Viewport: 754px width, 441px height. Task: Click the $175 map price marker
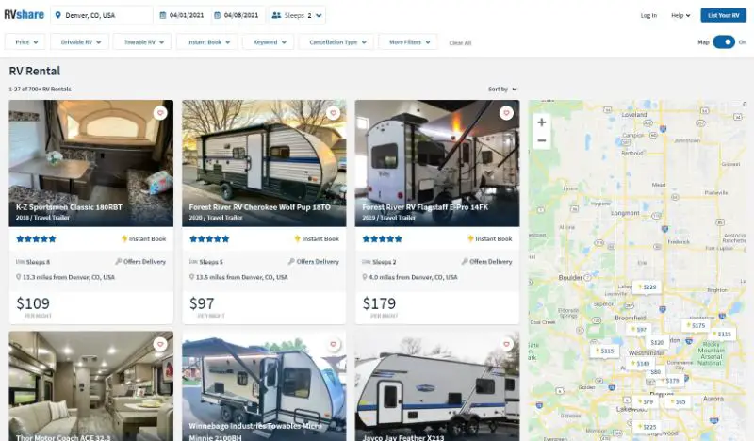coord(696,326)
